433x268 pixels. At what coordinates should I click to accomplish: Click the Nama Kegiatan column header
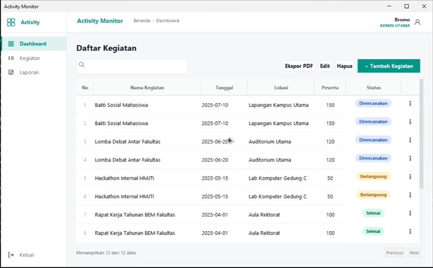tap(147, 88)
